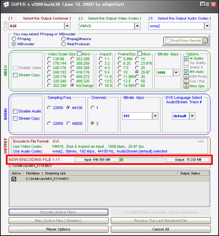Expand the audio Bitrate kbps dropdown

click(155, 116)
